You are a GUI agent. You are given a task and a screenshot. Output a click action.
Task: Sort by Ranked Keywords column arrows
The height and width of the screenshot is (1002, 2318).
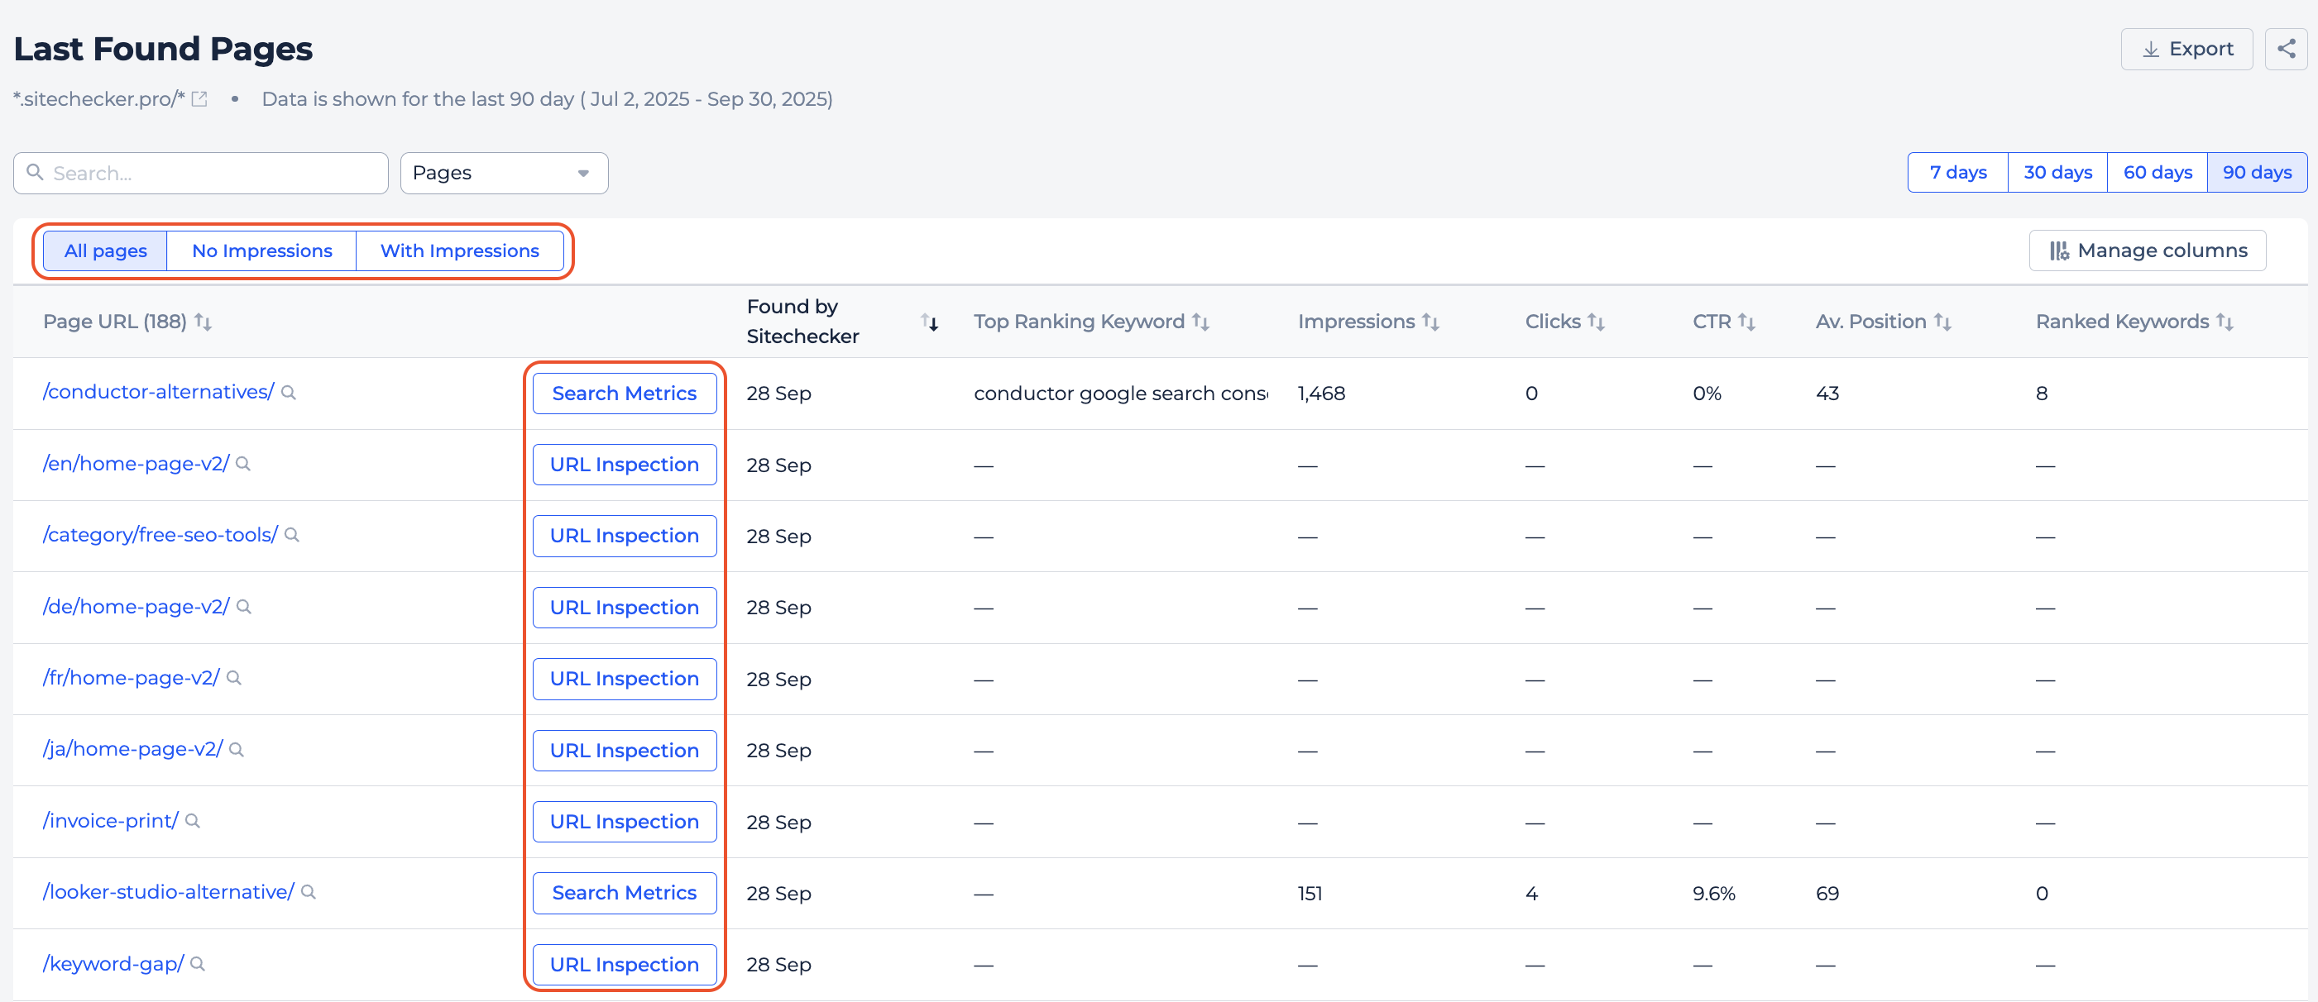point(2225,322)
